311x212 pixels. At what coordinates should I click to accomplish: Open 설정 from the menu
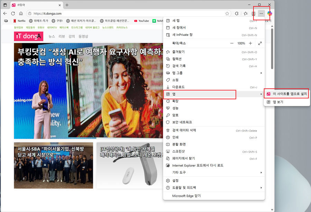click(176, 181)
